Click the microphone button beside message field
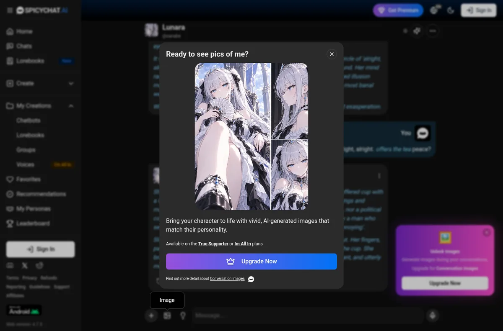This screenshot has height=331, width=503. click(433, 316)
